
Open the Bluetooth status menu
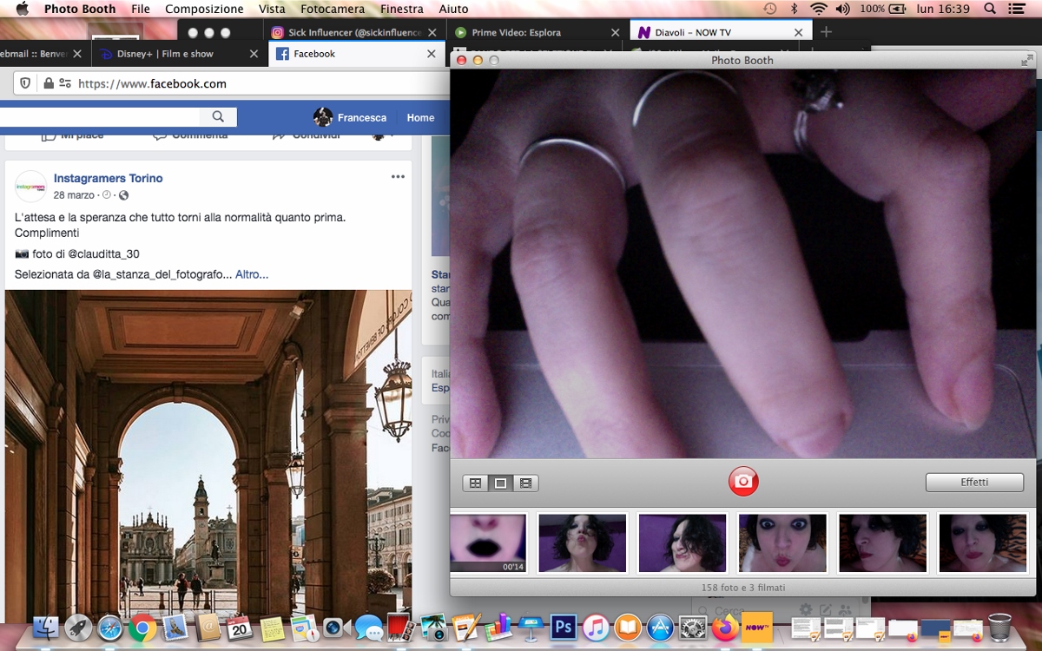794,9
